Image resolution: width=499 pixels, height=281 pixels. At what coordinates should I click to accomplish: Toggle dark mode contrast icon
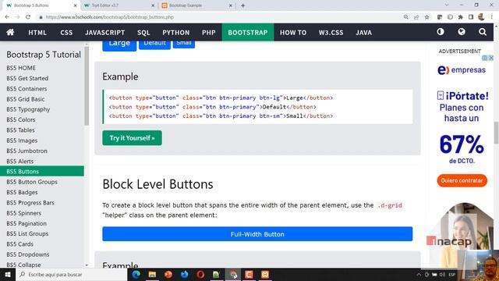441,32
